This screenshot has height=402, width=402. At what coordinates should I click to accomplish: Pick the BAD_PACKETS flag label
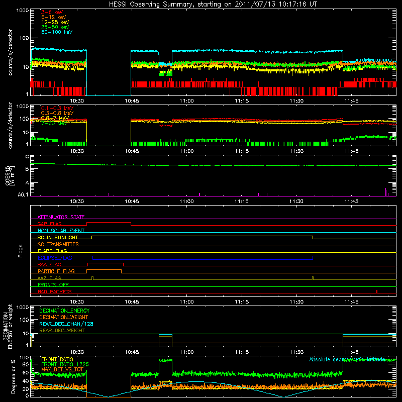tap(55, 291)
